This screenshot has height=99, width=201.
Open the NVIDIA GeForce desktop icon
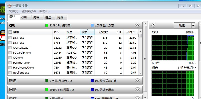pyautogui.click(x=3, y=9)
